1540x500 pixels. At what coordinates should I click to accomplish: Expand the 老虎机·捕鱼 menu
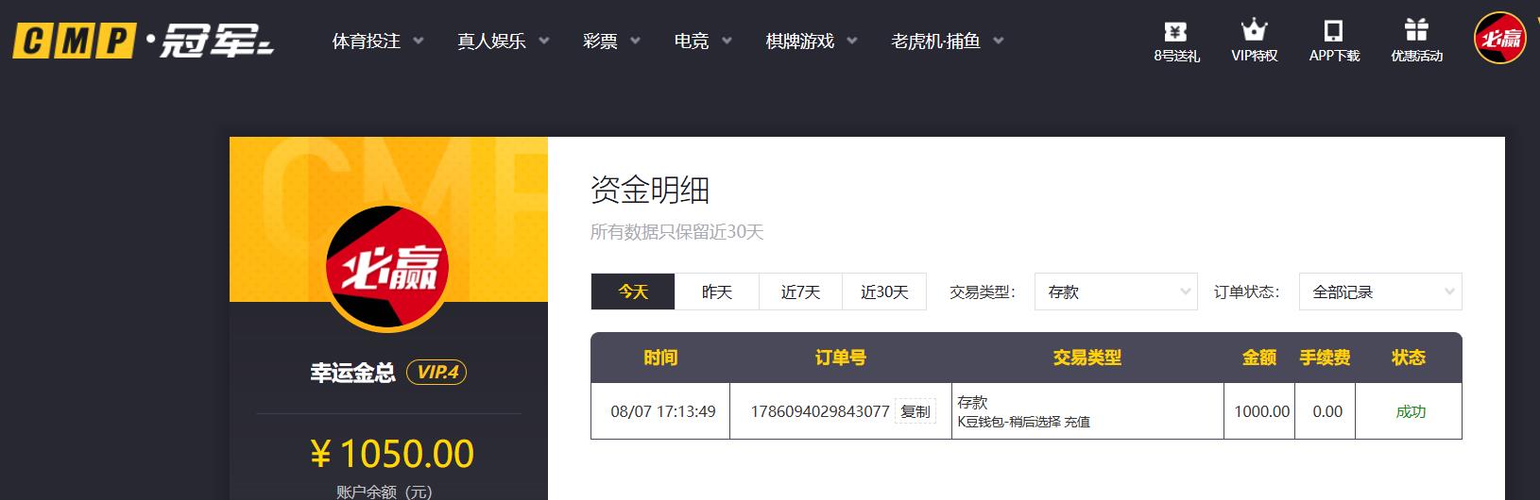[947, 41]
